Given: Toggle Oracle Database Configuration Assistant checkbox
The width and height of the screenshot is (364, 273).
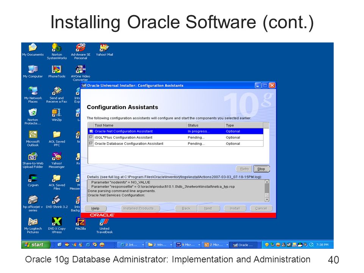Looking at the screenshot, I should pyautogui.click(x=91, y=143).
